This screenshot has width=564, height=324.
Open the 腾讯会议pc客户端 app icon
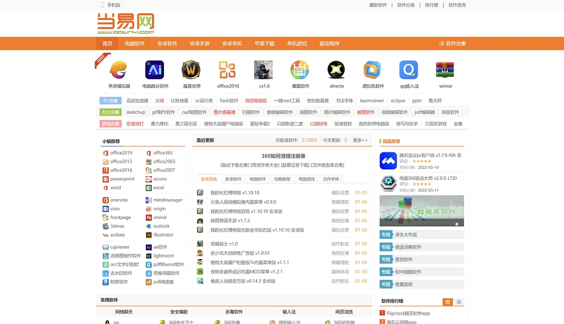388,159
